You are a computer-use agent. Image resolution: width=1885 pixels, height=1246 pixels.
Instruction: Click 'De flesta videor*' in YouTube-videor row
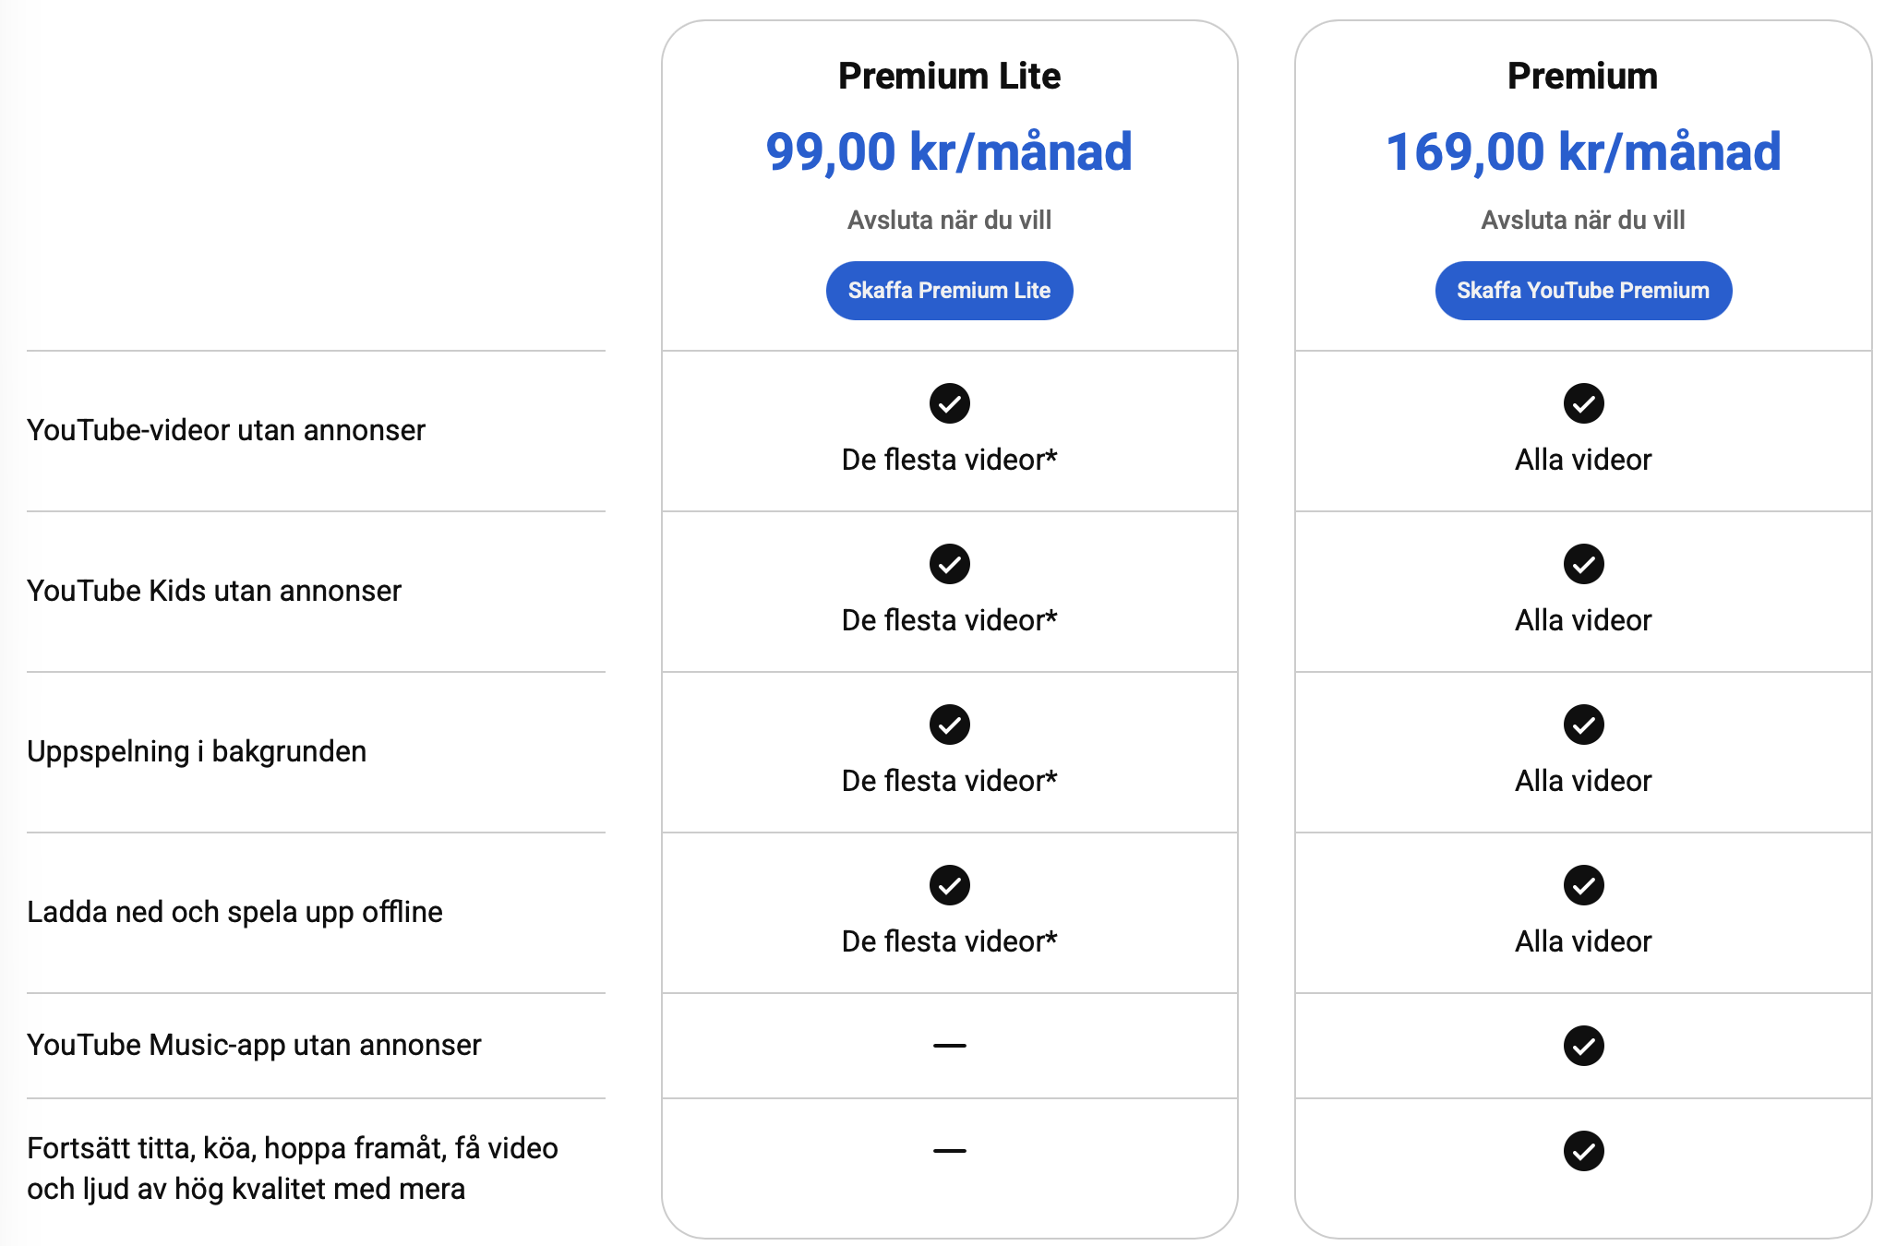coord(949,460)
